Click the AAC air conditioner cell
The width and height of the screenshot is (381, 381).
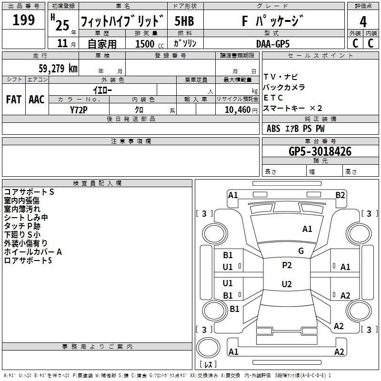pyautogui.click(x=37, y=100)
